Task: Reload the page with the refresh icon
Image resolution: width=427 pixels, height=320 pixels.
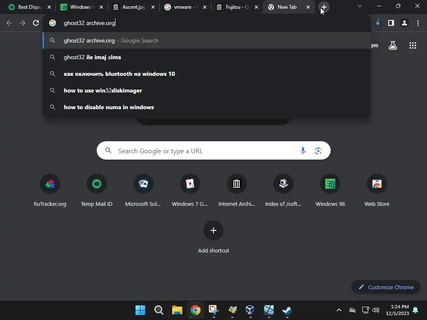Action: pos(36,23)
